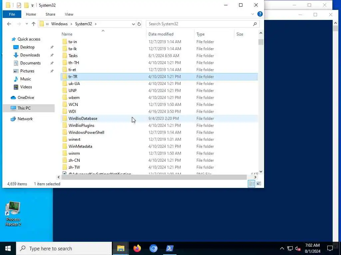Open Downloads in the navigation pane
341x255 pixels.
tap(30, 55)
